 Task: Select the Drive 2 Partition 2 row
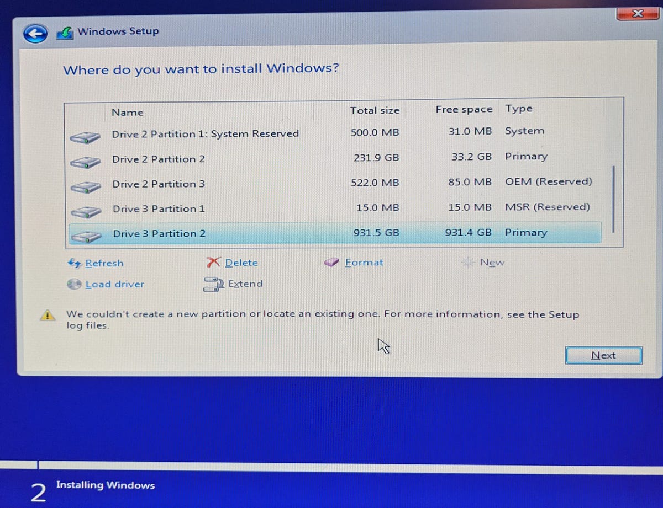tap(336, 158)
